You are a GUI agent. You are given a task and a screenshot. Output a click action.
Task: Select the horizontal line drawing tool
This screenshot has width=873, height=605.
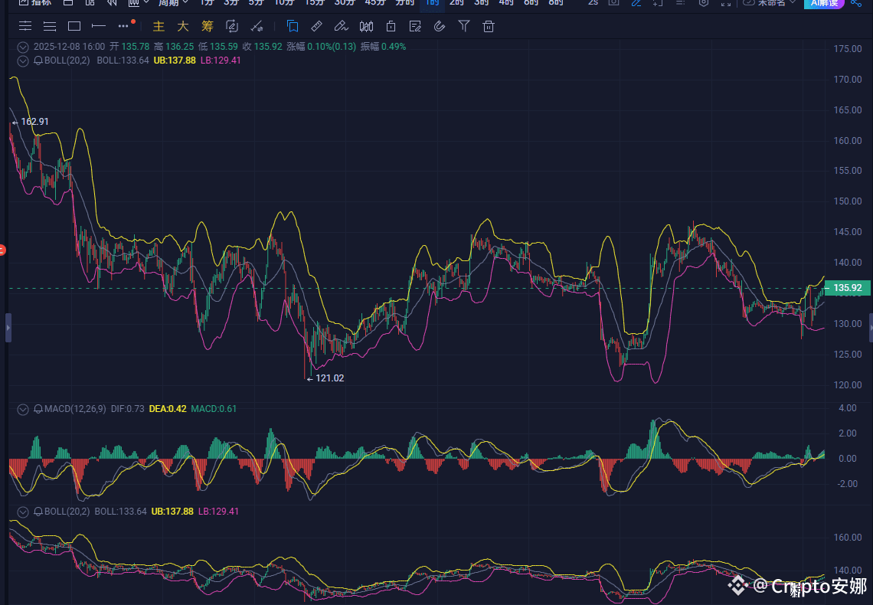(x=98, y=27)
